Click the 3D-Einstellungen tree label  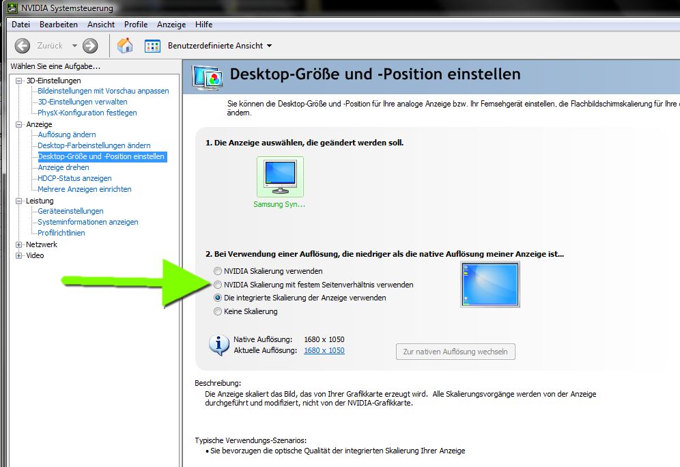pos(54,81)
